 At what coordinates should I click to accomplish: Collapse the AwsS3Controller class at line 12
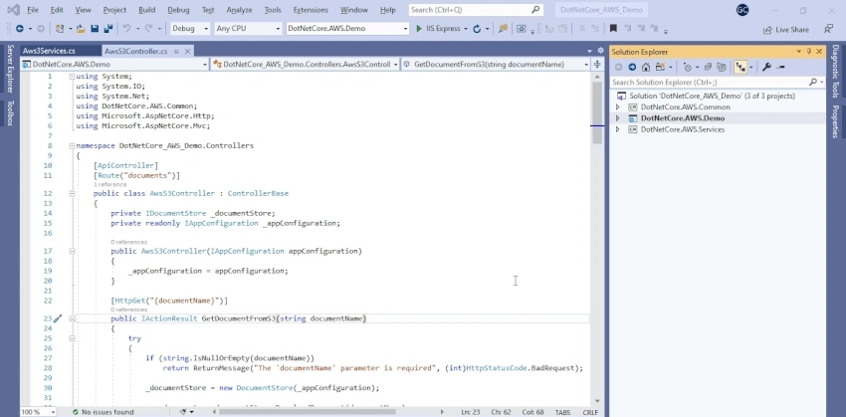(72, 193)
